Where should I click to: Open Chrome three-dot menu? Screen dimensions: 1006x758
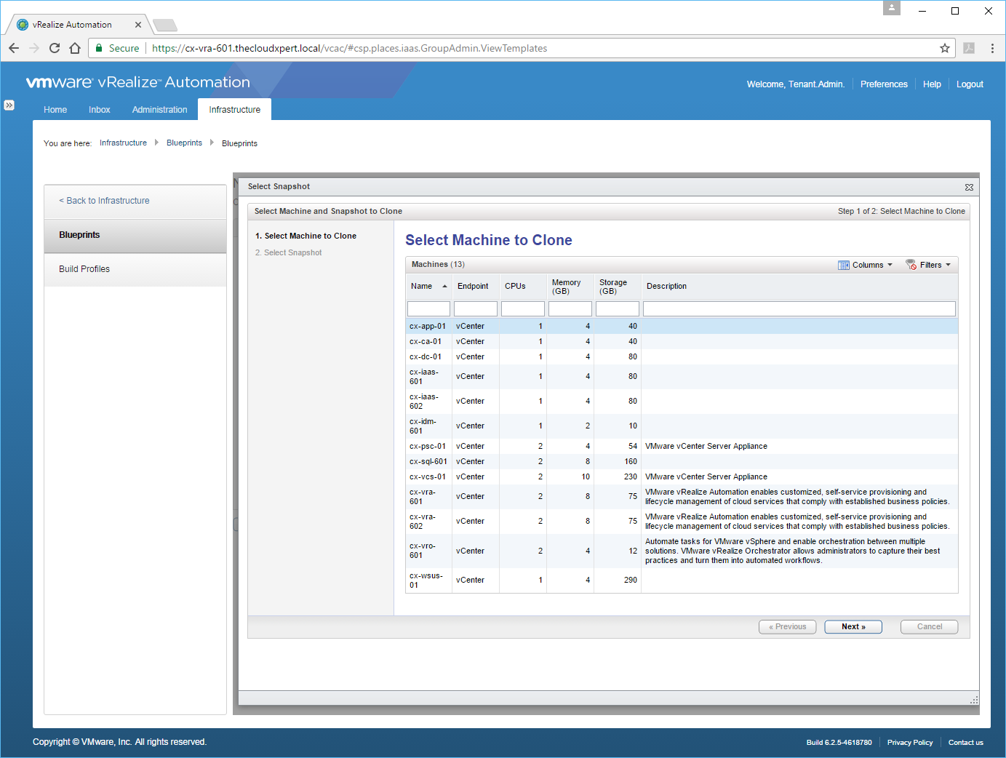[x=991, y=48]
